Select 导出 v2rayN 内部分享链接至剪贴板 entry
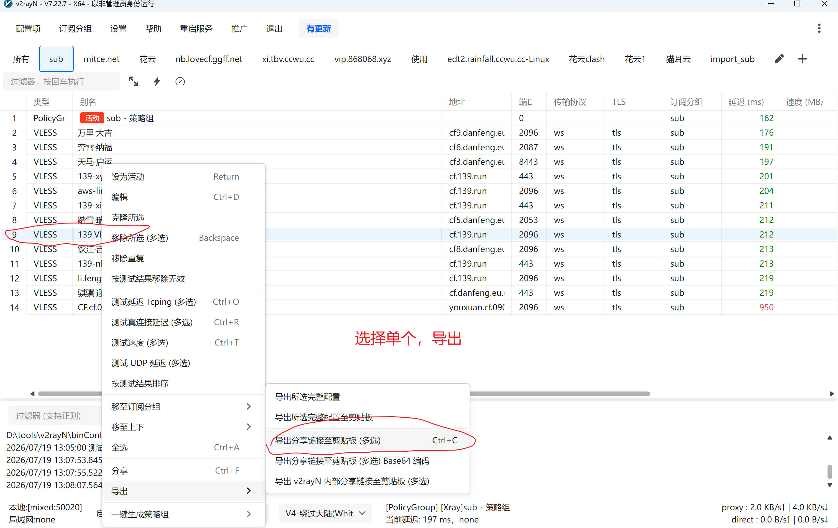Image resolution: width=838 pixels, height=528 pixels. point(368,481)
